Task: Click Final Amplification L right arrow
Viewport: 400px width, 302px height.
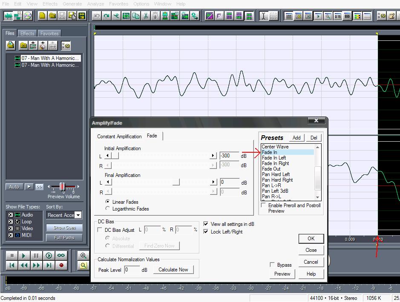Action: tap(213, 182)
